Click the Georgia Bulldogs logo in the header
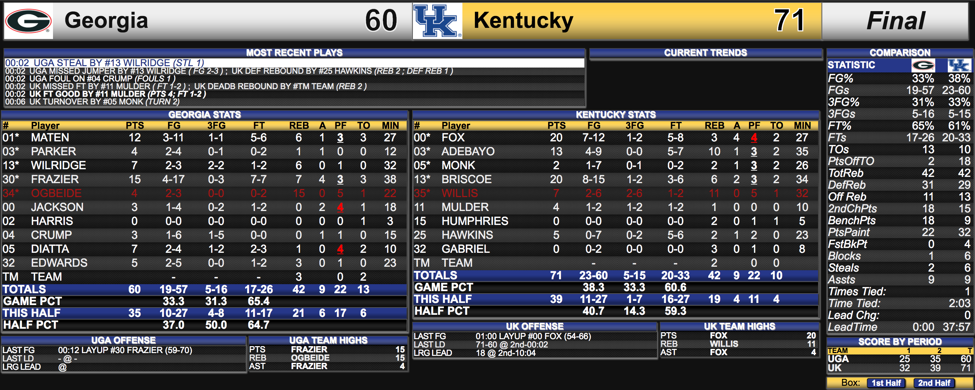The width and height of the screenshot is (975, 390). (28, 21)
